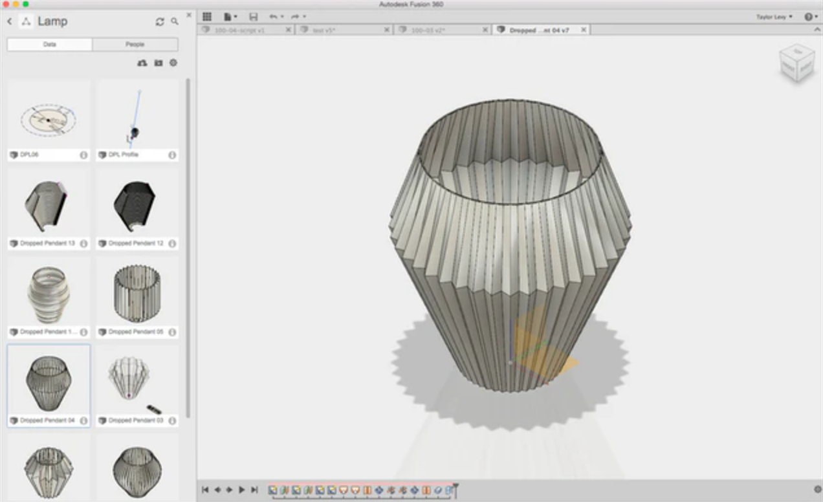Expand the Redo dropdown arrow

[304, 17]
